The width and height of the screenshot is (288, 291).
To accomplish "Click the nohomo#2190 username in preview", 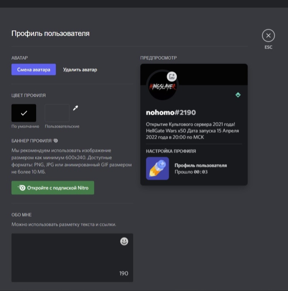I will tap(171, 112).
